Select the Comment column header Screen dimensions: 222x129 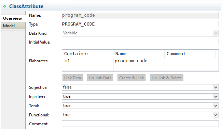click(x=190, y=54)
